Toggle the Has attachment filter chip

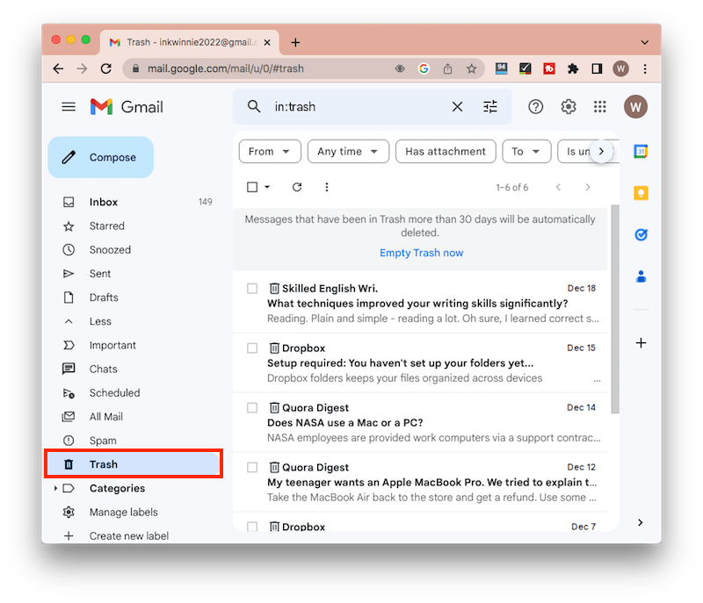pos(446,151)
